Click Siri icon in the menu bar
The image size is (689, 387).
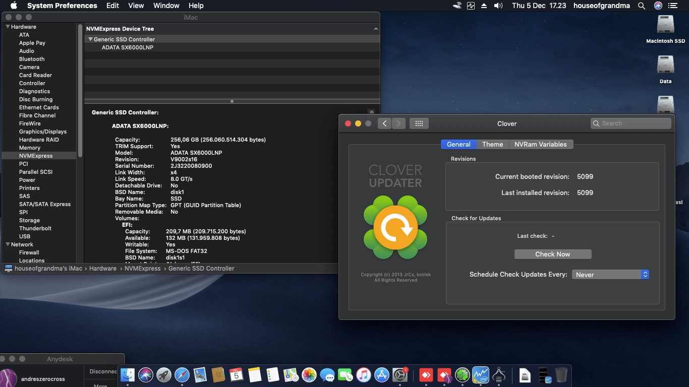point(658,6)
